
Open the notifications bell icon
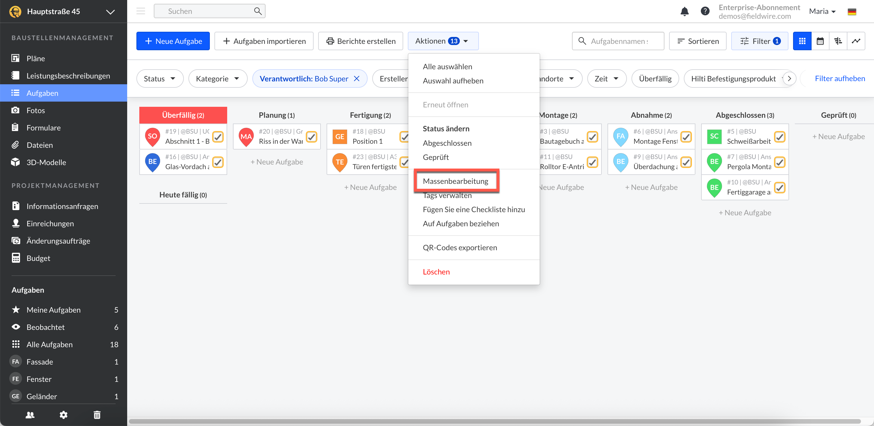pyautogui.click(x=684, y=12)
